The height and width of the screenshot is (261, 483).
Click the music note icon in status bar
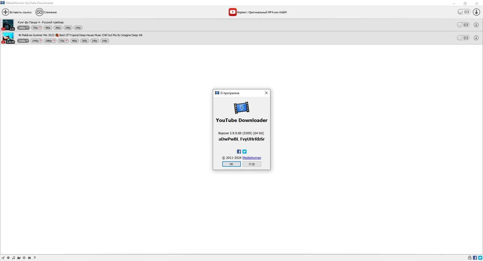13,258
